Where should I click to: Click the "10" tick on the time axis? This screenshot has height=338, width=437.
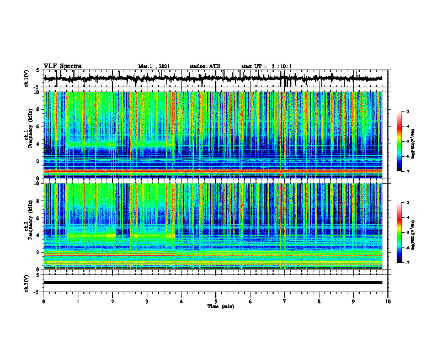point(388,302)
